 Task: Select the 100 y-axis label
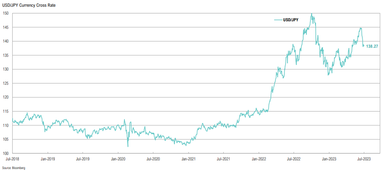[5, 153]
